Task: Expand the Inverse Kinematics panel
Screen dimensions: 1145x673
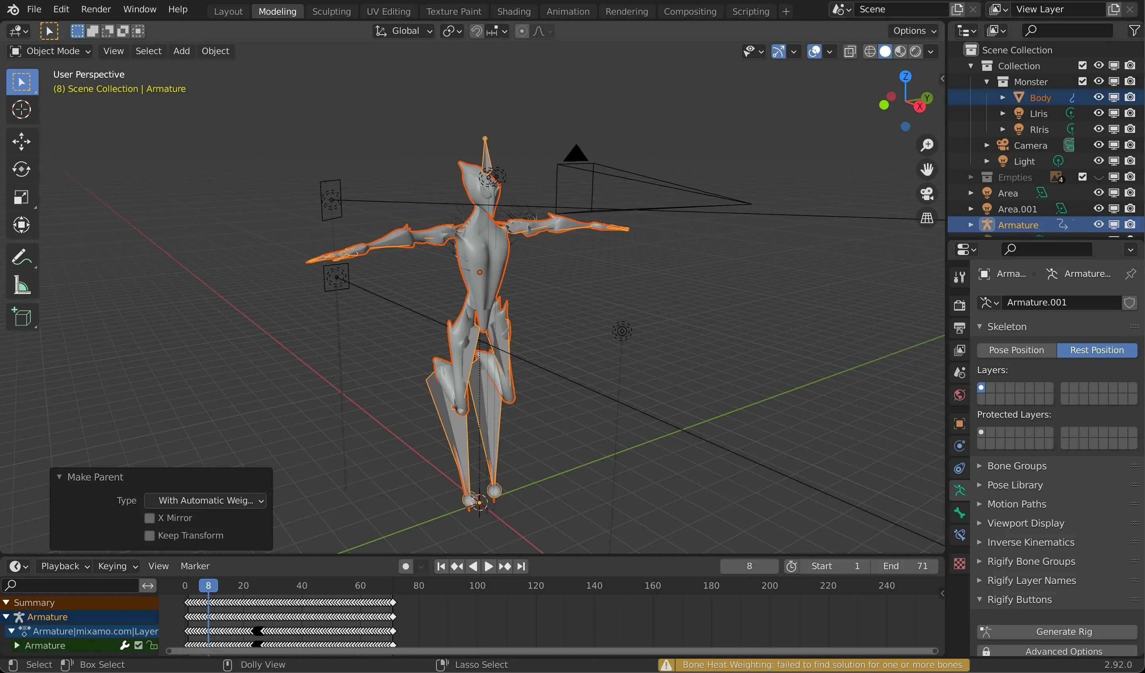Action: (1030, 542)
